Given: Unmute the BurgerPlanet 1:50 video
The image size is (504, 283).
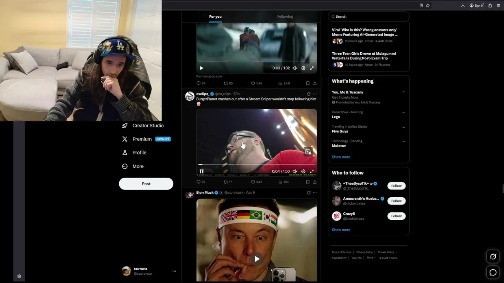Looking at the screenshot, I should pos(295,171).
